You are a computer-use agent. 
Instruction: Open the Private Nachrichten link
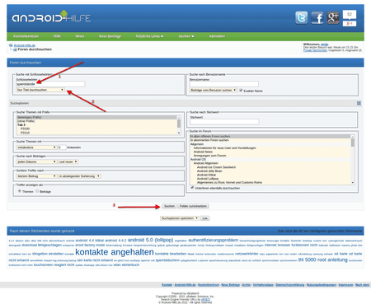pyautogui.click(x=315, y=50)
